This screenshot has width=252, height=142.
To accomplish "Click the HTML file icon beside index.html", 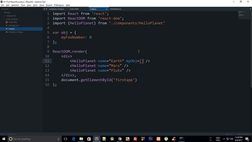I will coord(7,22).
